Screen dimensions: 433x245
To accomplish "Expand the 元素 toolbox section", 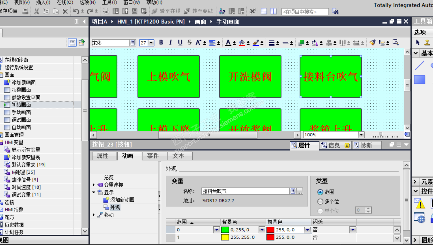I will pyautogui.click(x=415, y=182).
